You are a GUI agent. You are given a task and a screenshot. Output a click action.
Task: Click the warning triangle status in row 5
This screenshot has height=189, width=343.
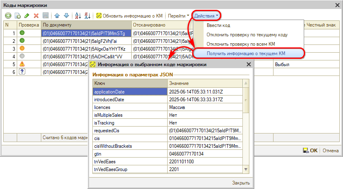tap(22, 64)
